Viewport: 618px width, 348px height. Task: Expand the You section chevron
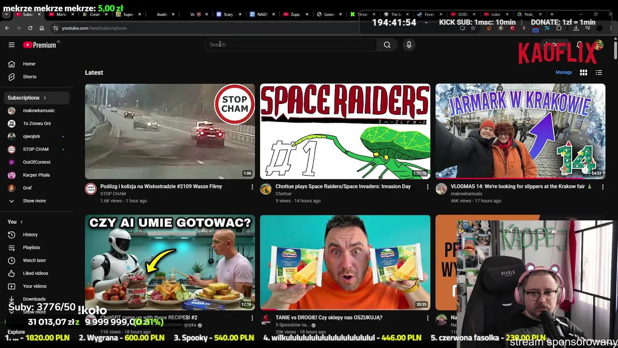(x=21, y=222)
